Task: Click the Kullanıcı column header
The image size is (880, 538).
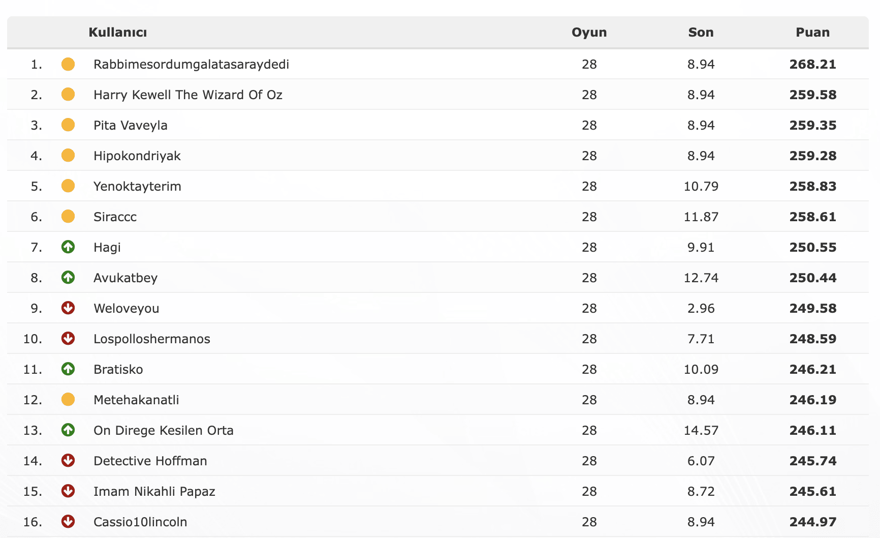Action: [x=117, y=33]
